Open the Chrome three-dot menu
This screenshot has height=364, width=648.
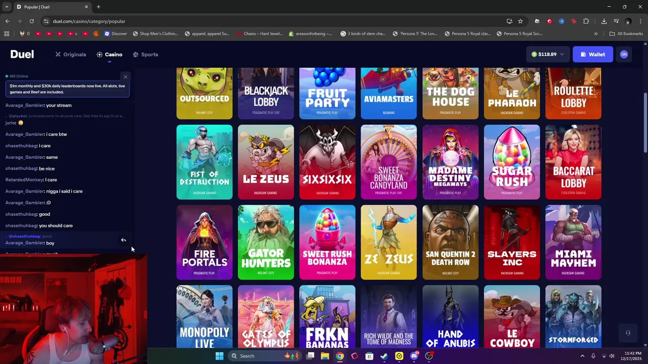point(640,21)
